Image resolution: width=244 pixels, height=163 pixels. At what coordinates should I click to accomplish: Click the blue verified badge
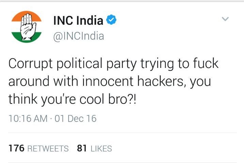pyautogui.click(x=111, y=19)
